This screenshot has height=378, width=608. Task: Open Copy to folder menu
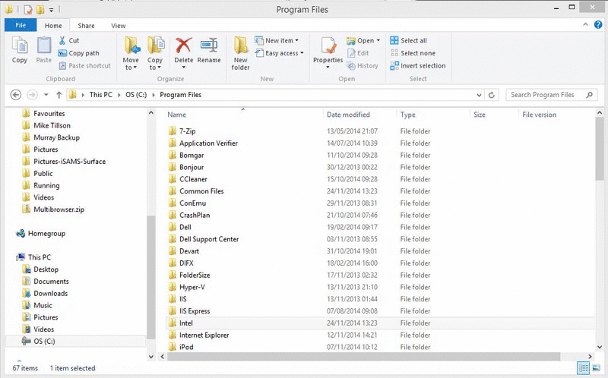[155, 53]
